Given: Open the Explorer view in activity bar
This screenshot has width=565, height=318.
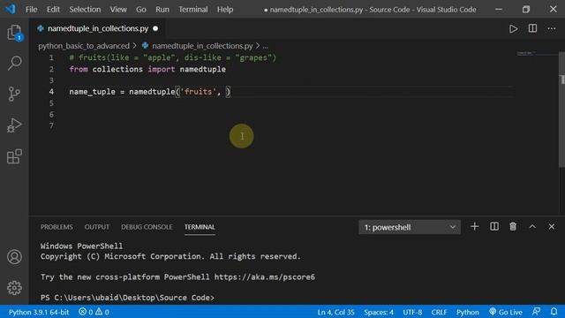Looking at the screenshot, I should coord(14,33).
